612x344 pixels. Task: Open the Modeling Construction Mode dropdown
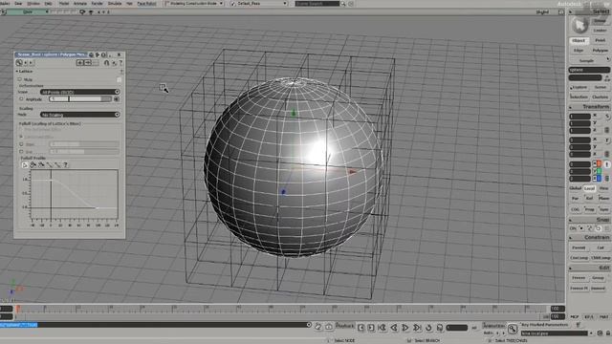pos(193,4)
